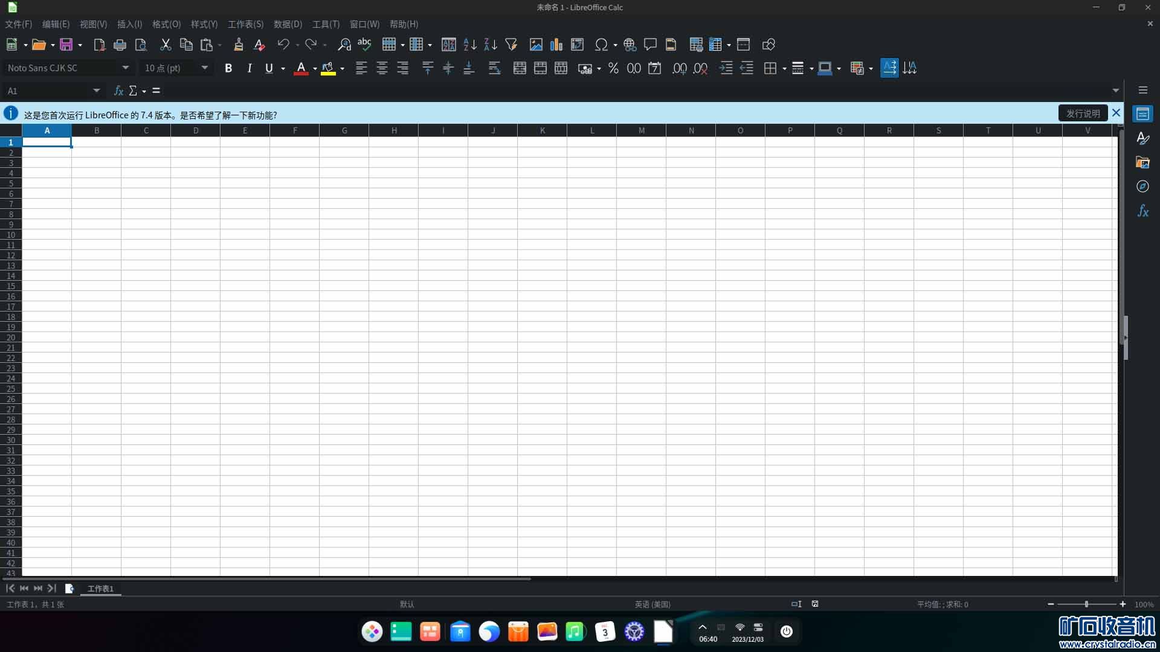Click the Sort Ascending toolbar icon
This screenshot has width=1160, height=652.
point(469,45)
